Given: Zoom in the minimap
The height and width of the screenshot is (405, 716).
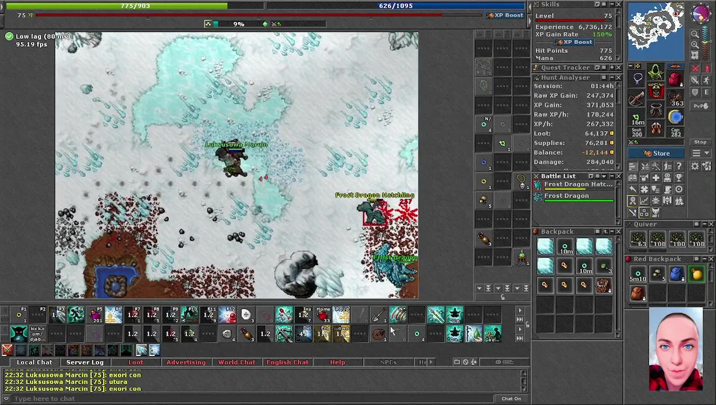Looking at the screenshot, I should [x=695, y=44].
